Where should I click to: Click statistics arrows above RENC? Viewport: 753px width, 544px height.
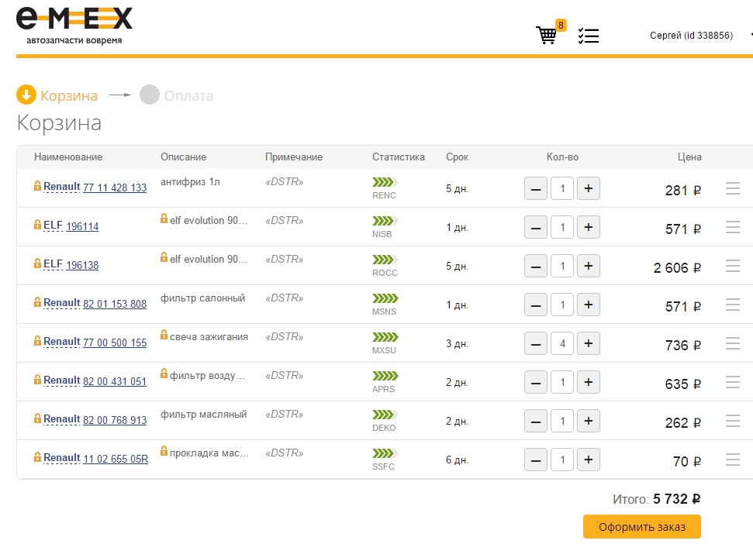click(385, 182)
